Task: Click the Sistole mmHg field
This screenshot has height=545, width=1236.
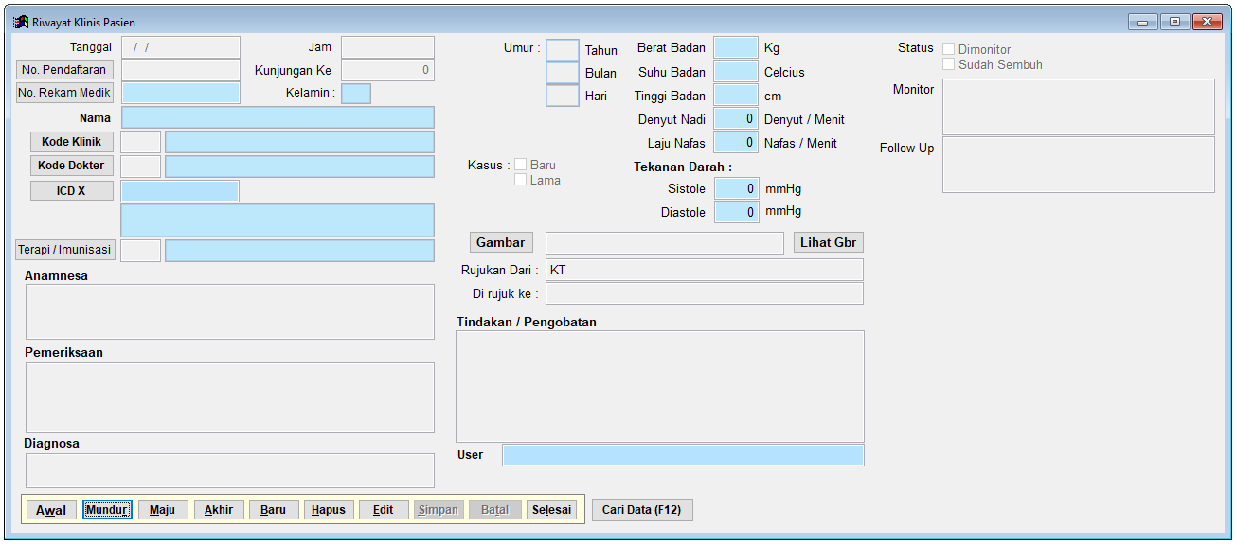Action: point(736,188)
